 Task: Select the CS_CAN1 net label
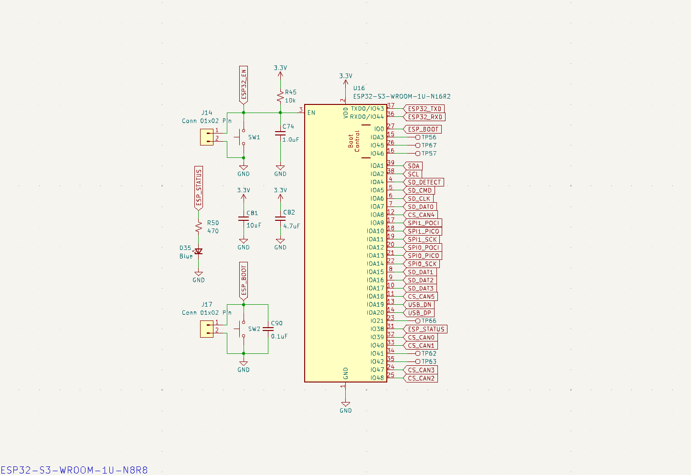421,345
